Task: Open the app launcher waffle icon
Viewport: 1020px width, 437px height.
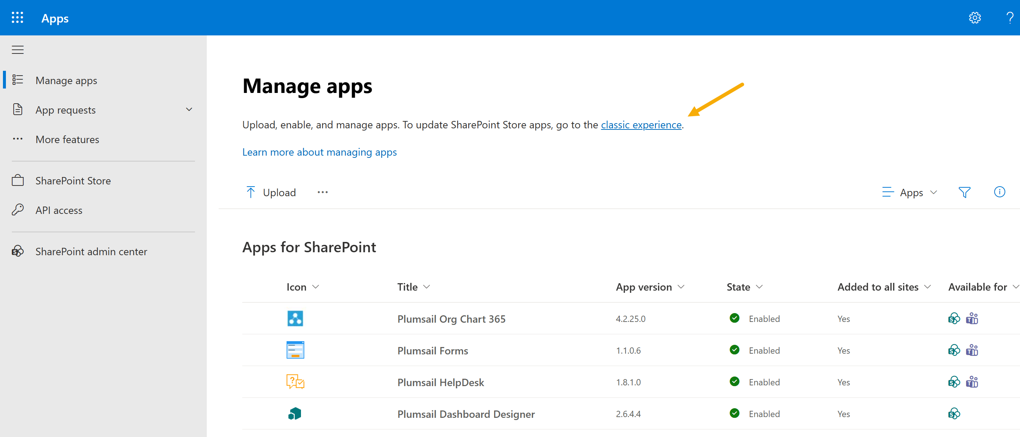Action: click(17, 18)
